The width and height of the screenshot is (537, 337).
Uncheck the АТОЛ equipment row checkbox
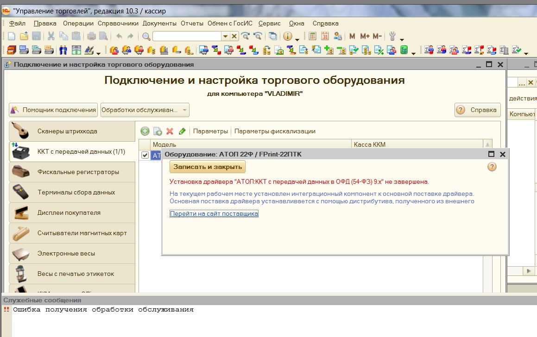coord(145,155)
